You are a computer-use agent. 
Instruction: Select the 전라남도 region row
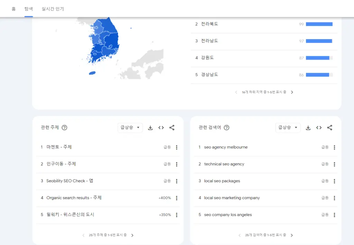tap(264, 41)
